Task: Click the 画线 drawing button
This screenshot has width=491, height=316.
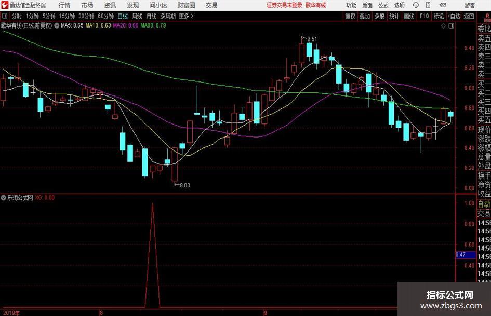Action: coord(409,16)
